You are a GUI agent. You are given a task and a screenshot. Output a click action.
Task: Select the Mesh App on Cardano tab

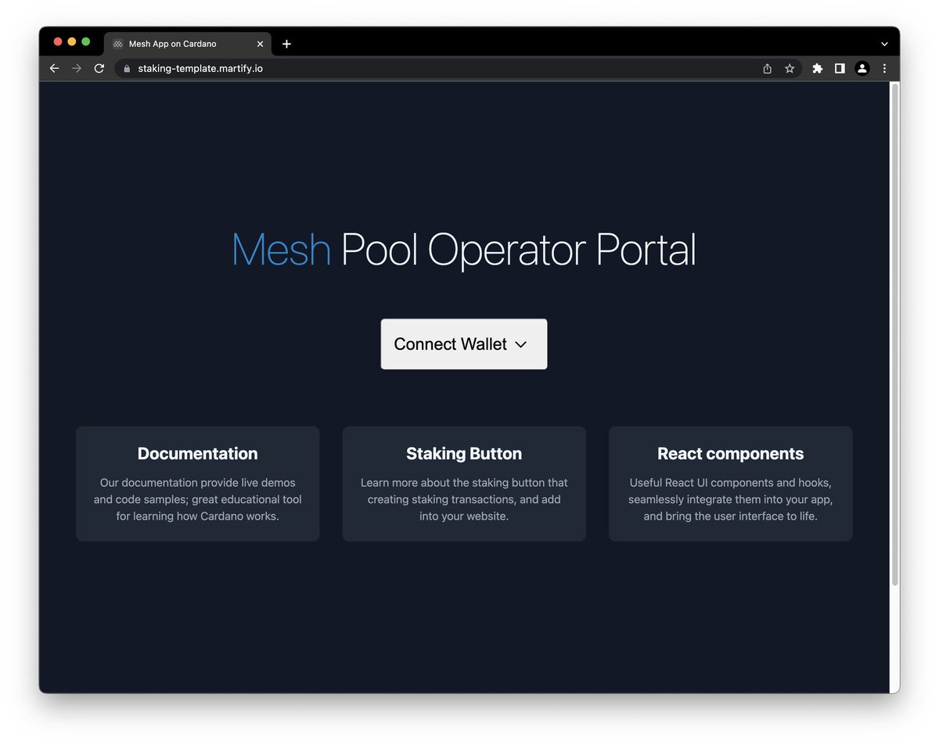tap(188, 44)
